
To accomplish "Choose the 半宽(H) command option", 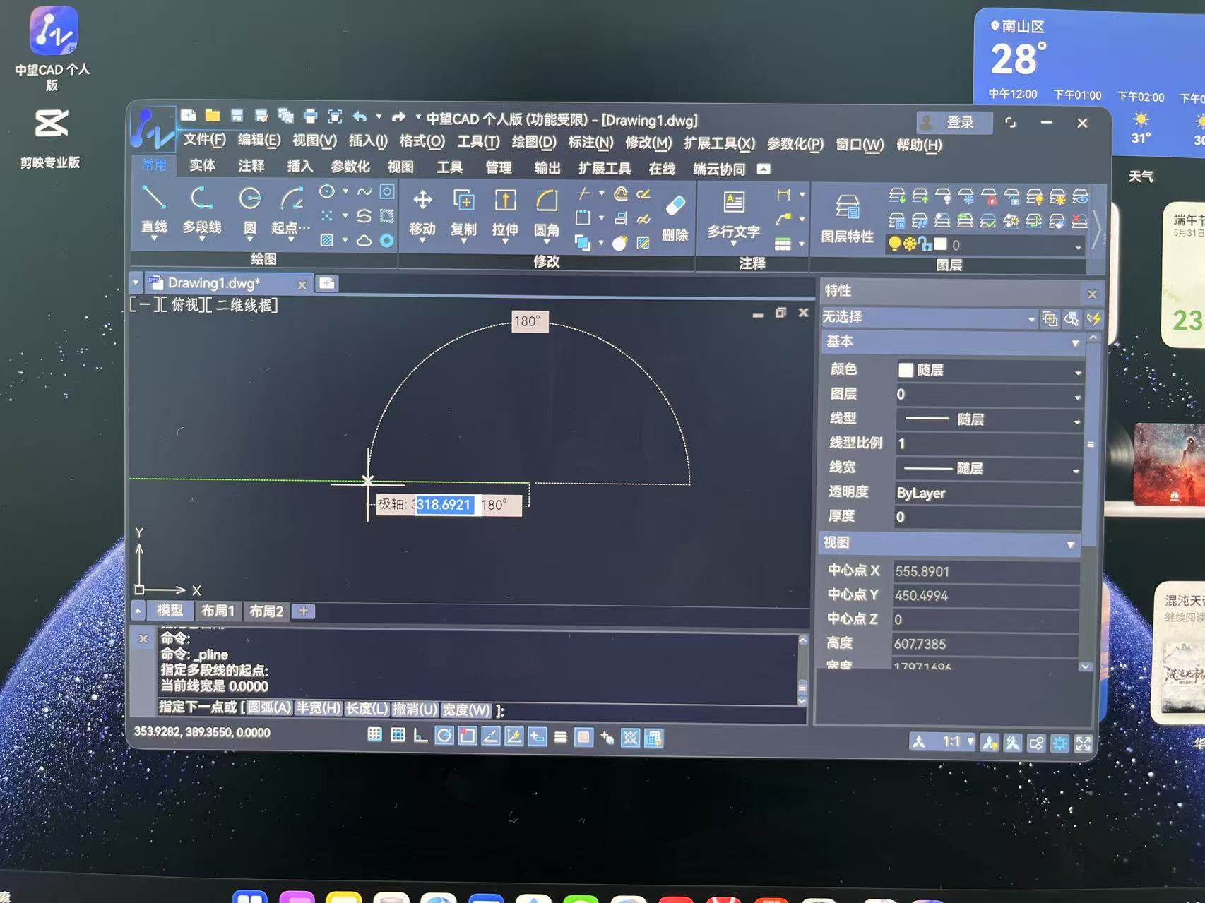I will [x=319, y=708].
